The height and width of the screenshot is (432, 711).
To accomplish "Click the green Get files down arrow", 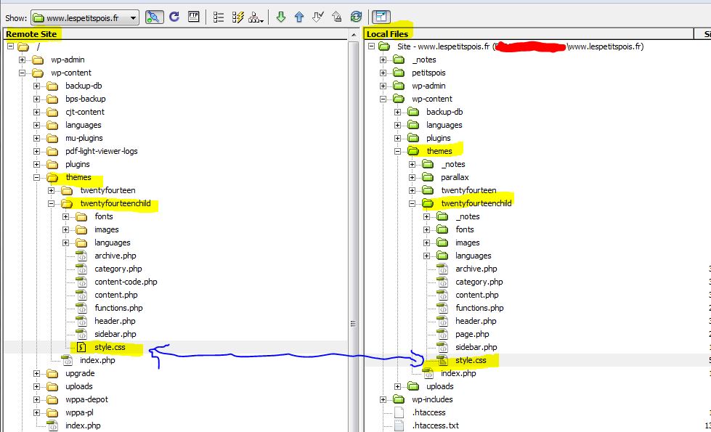I will pos(281,17).
